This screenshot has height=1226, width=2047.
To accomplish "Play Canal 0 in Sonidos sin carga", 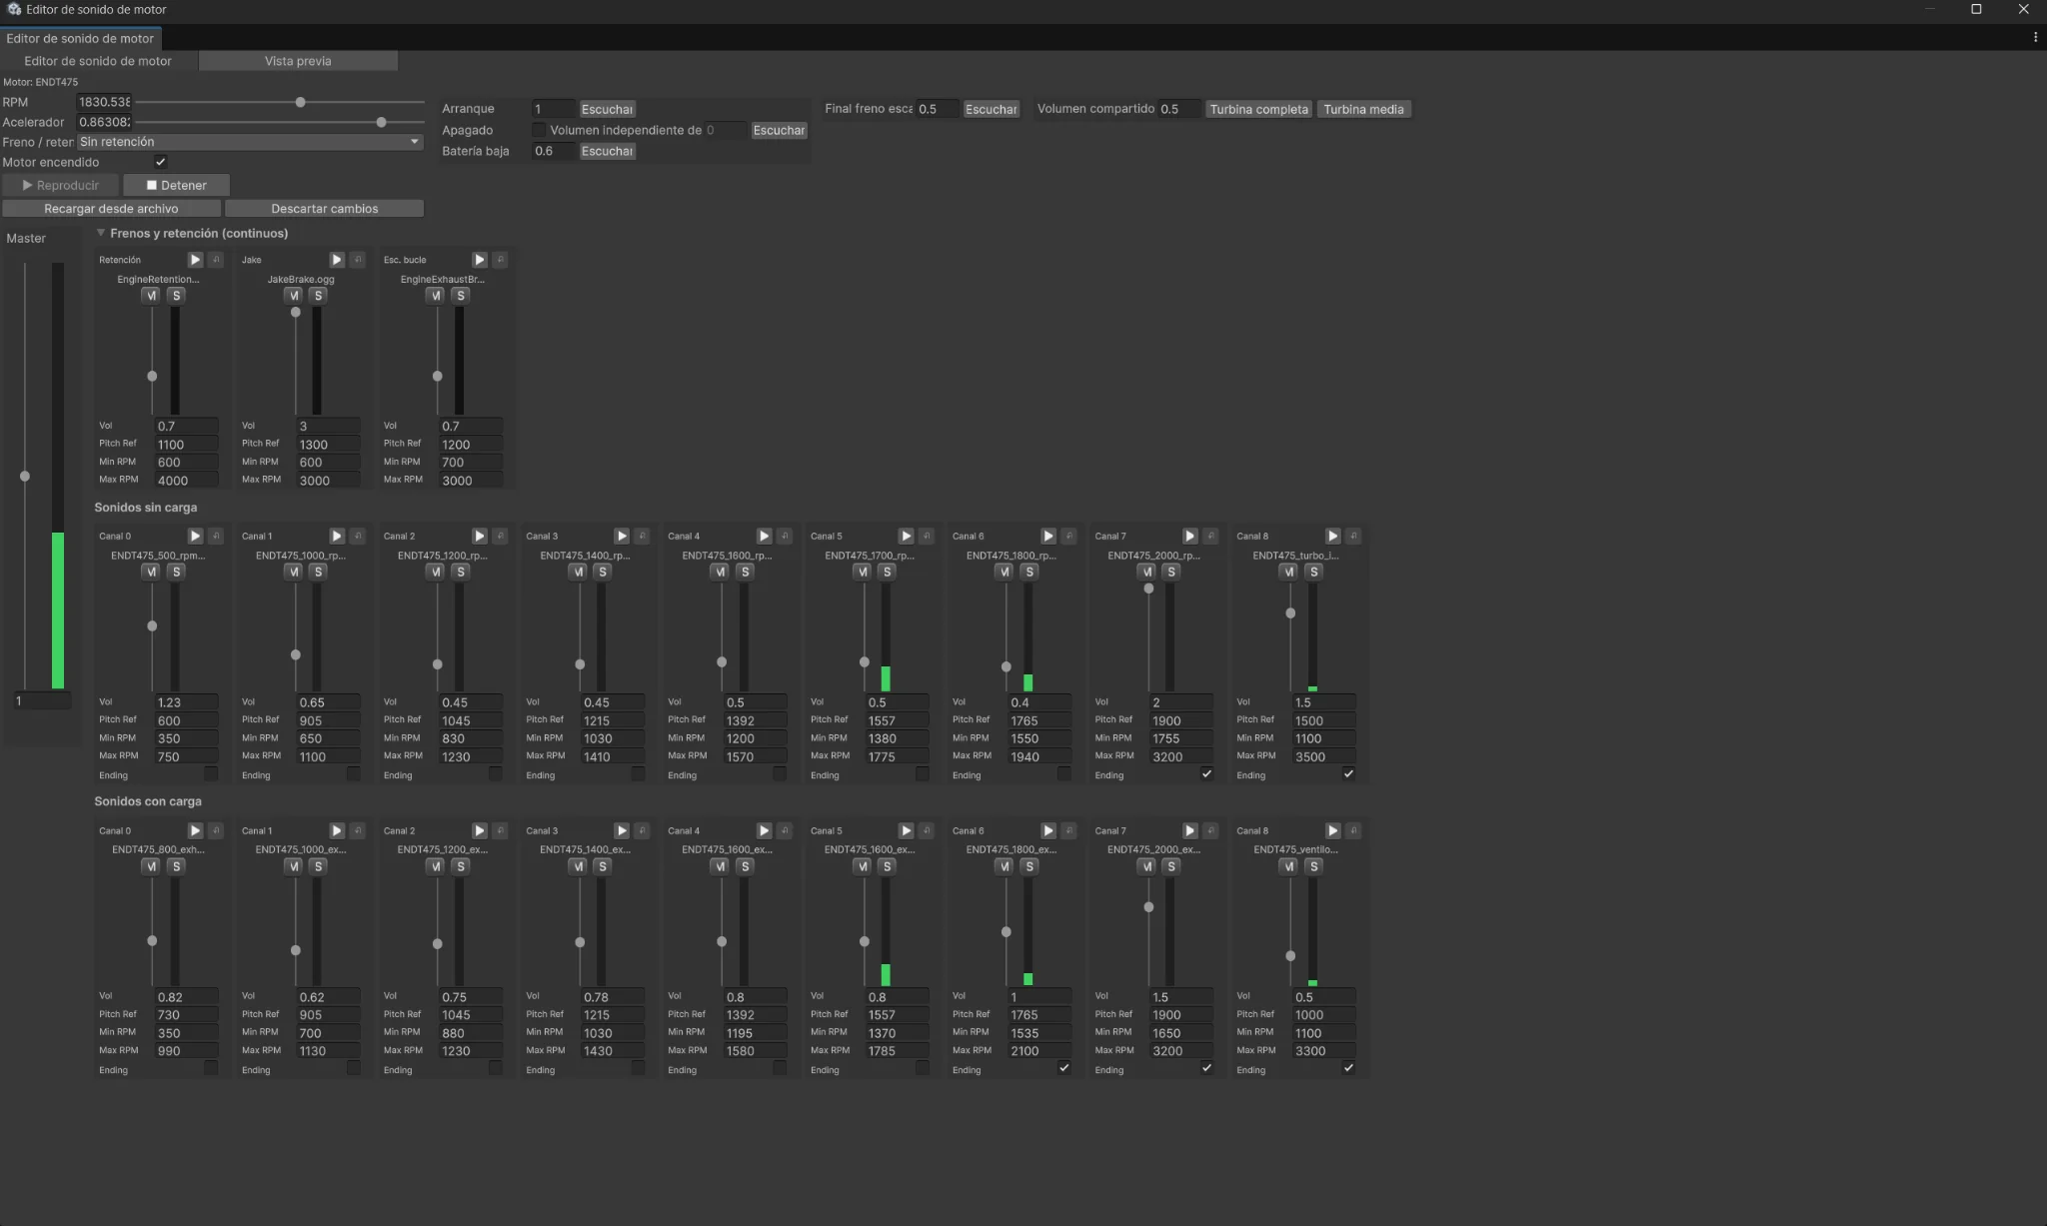I will (x=195, y=537).
